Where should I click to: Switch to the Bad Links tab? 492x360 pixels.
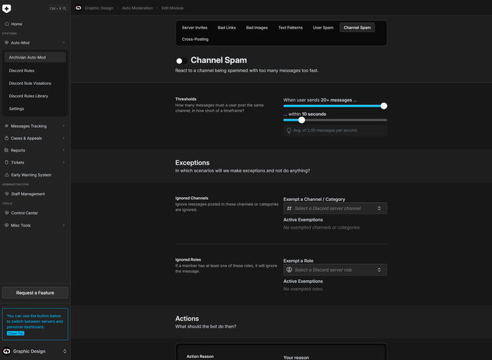pos(226,28)
